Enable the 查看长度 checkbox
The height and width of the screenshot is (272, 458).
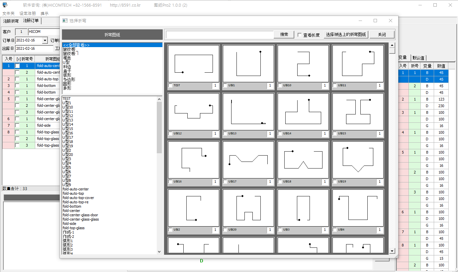tap(300, 35)
